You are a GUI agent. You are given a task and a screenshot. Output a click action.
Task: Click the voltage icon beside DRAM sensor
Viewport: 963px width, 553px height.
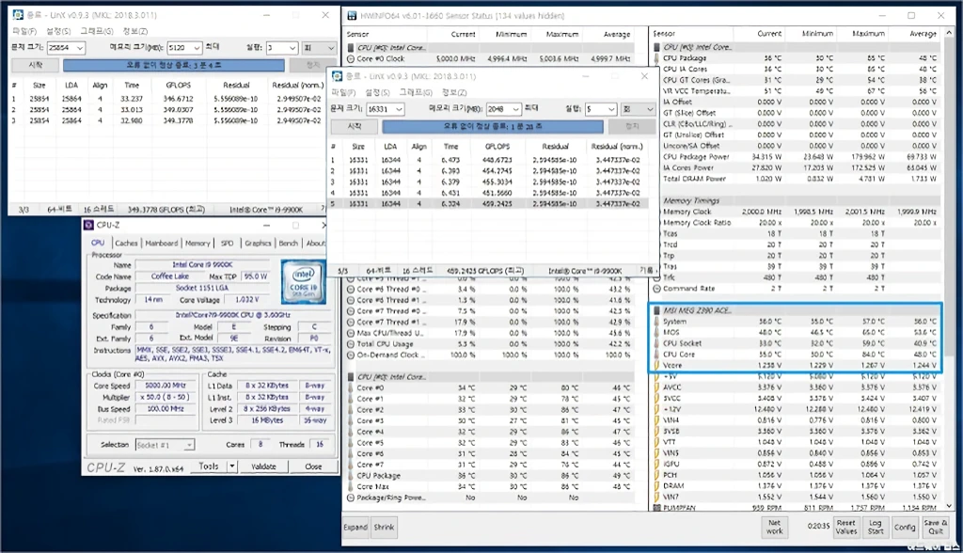pyautogui.click(x=656, y=486)
